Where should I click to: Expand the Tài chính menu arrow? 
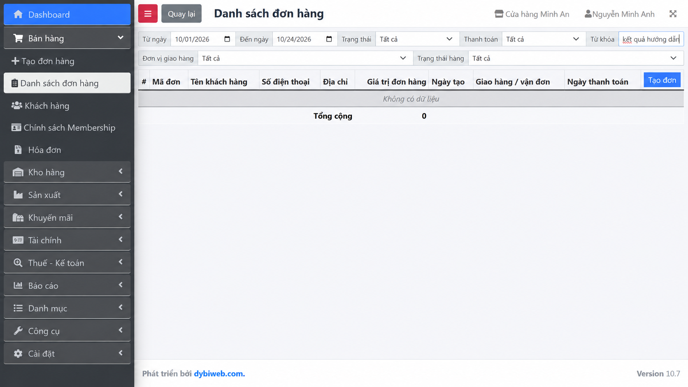[x=121, y=239]
